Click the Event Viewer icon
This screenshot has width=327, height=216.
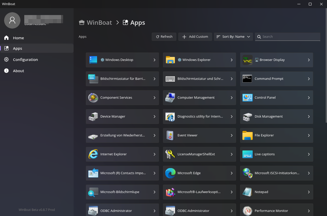(x=170, y=135)
